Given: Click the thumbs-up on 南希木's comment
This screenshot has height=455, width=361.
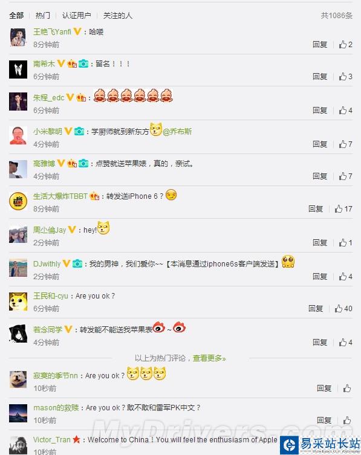Looking at the screenshot, I should [x=345, y=76].
